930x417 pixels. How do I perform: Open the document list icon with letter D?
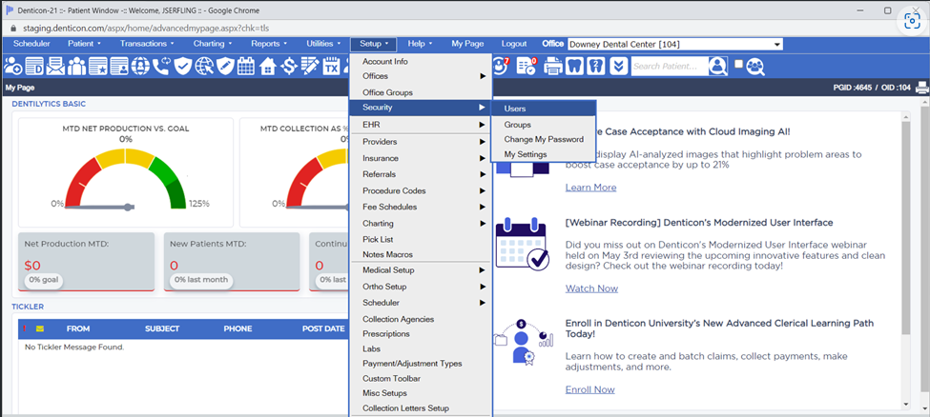(x=34, y=66)
